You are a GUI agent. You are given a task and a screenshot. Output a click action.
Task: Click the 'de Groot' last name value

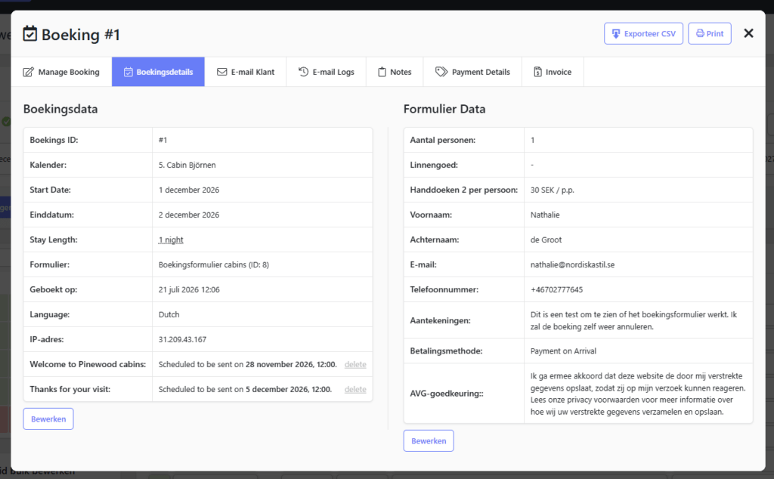pyautogui.click(x=546, y=239)
